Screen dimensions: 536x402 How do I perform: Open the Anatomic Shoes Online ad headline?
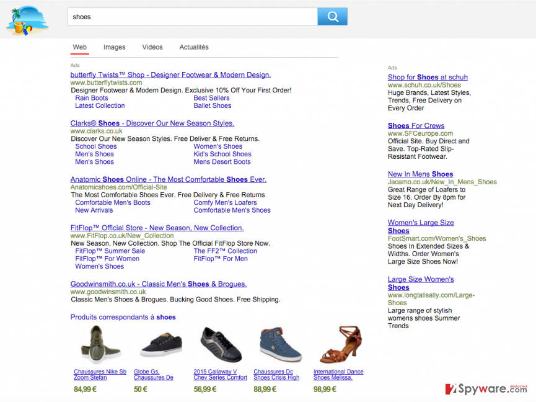click(x=168, y=179)
